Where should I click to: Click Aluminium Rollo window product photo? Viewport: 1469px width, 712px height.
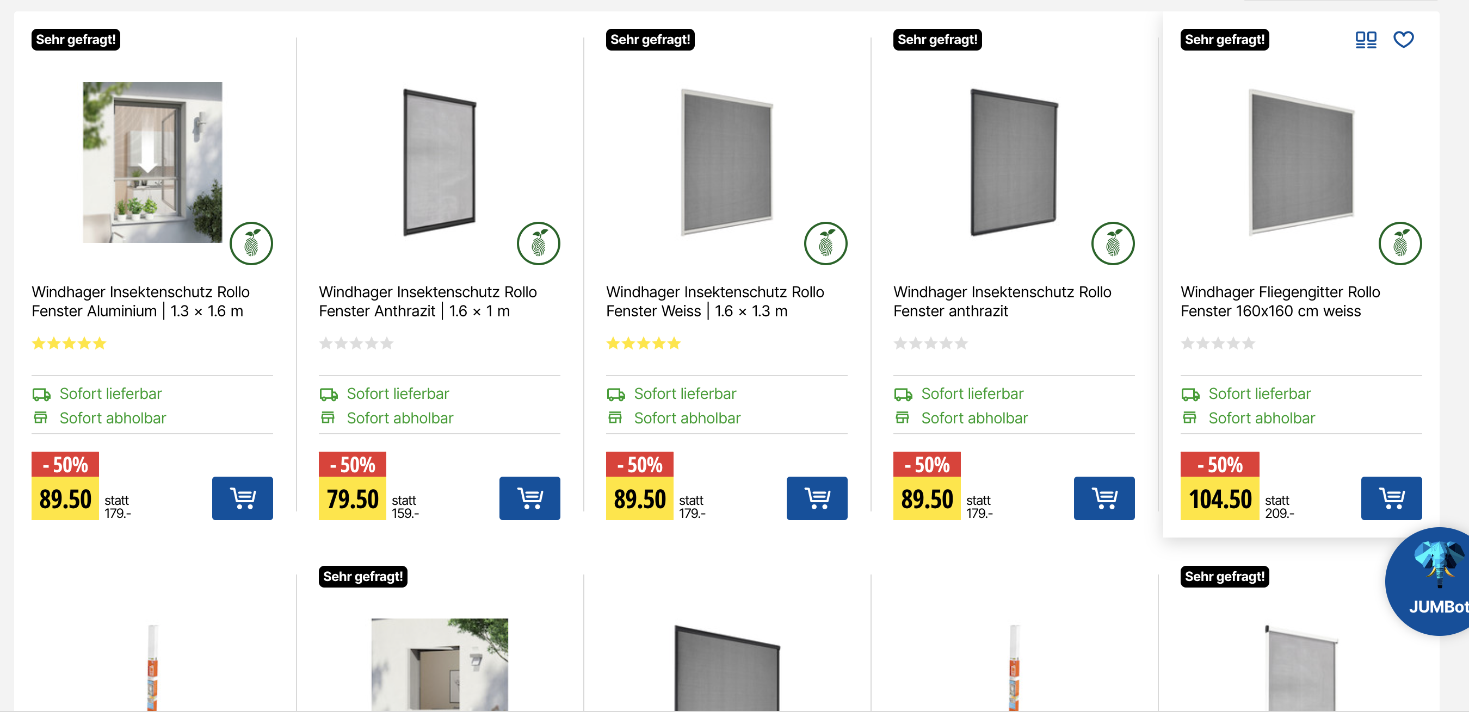coord(152,163)
